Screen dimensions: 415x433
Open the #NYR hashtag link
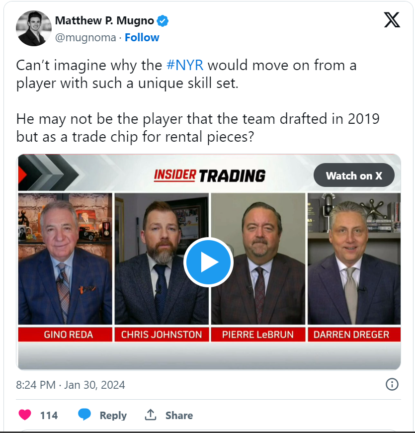click(x=185, y=66)
